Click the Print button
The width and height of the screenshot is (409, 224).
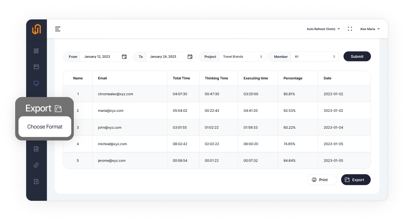coord(322,180)
